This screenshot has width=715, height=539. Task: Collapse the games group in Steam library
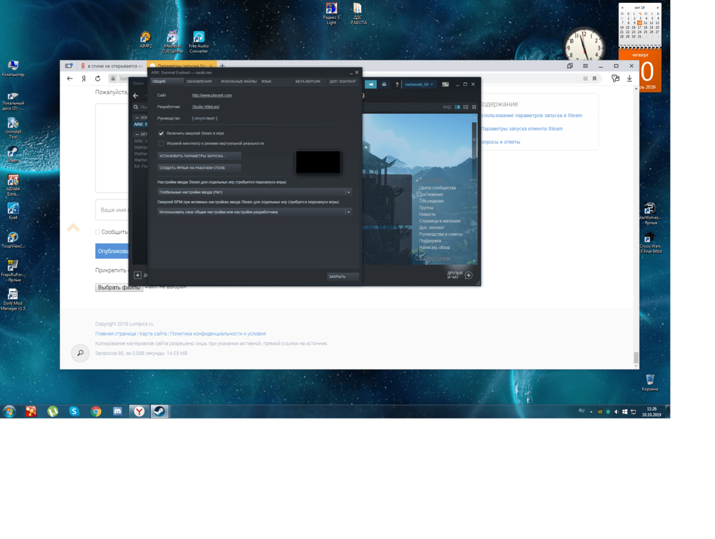click(137, 134)
